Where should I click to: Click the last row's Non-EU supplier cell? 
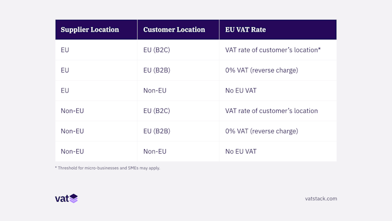coord(72,152)
